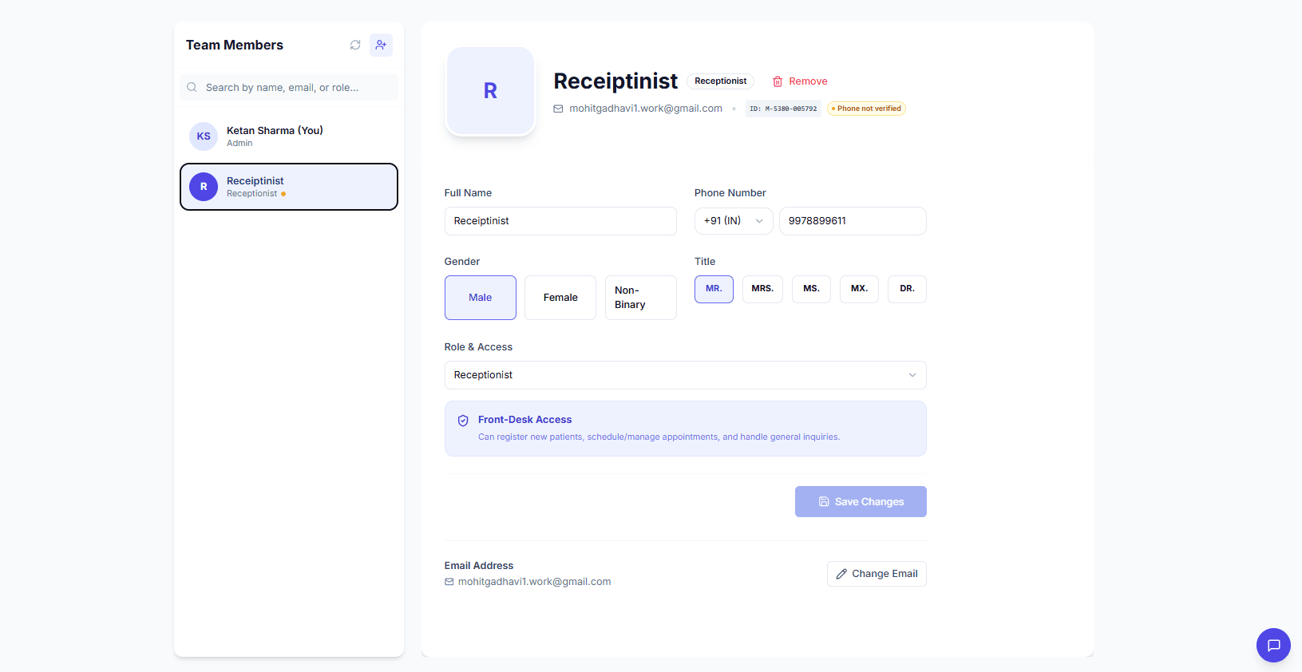The image size is (1302, 672).
Task: Click the KS avatar of Ketan Sharma
Action: 204,136
